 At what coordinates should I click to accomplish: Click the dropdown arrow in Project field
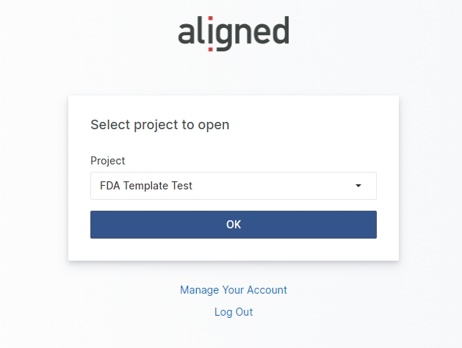click(358, 186)
